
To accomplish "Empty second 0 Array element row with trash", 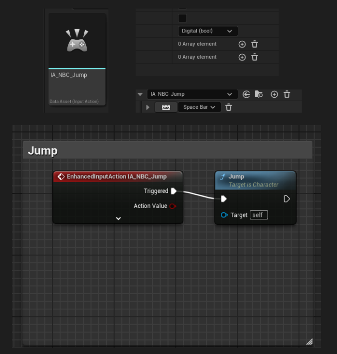I will tap(255, 57).
